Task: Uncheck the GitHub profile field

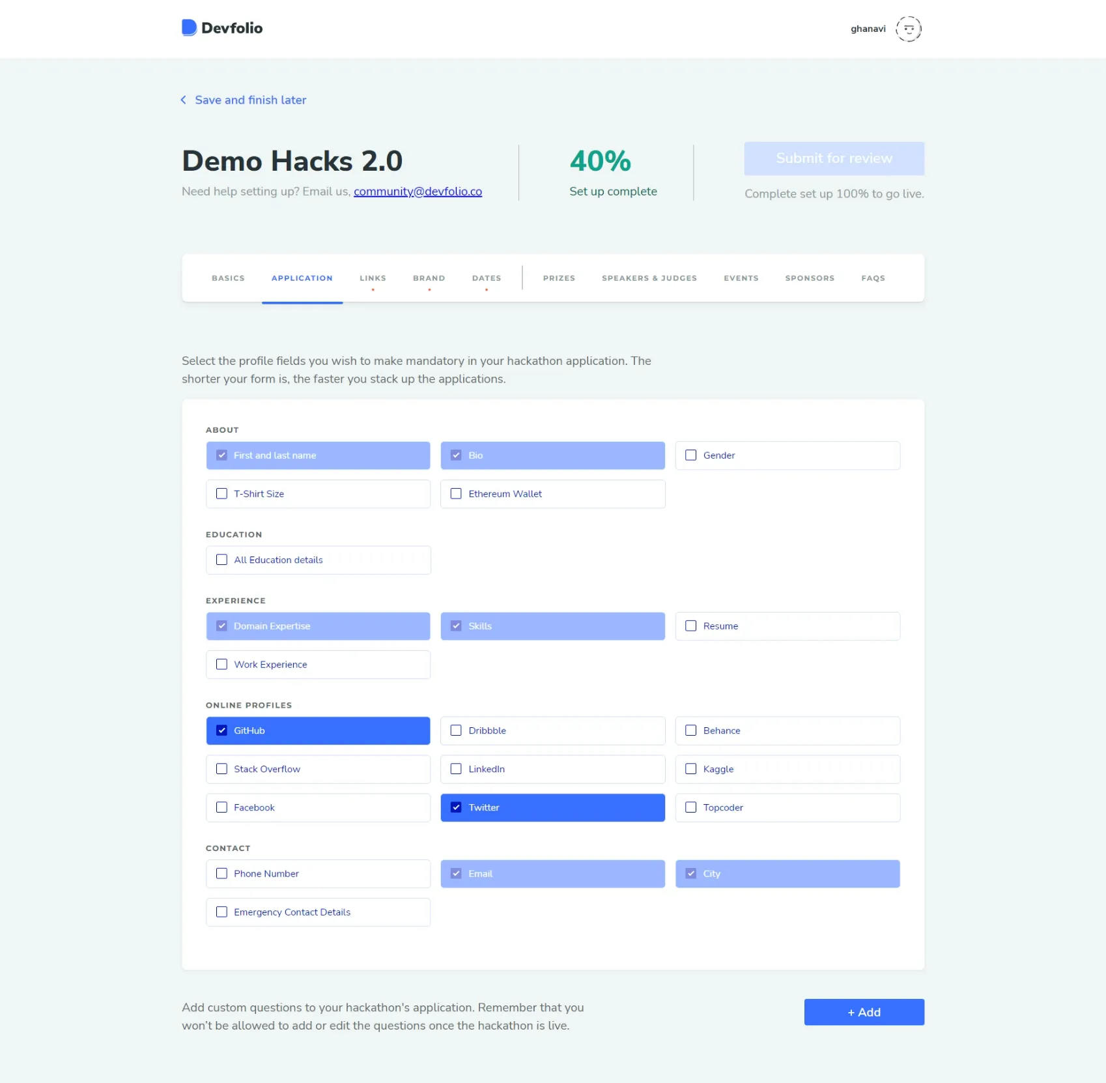Action: [x=318, y=731]
